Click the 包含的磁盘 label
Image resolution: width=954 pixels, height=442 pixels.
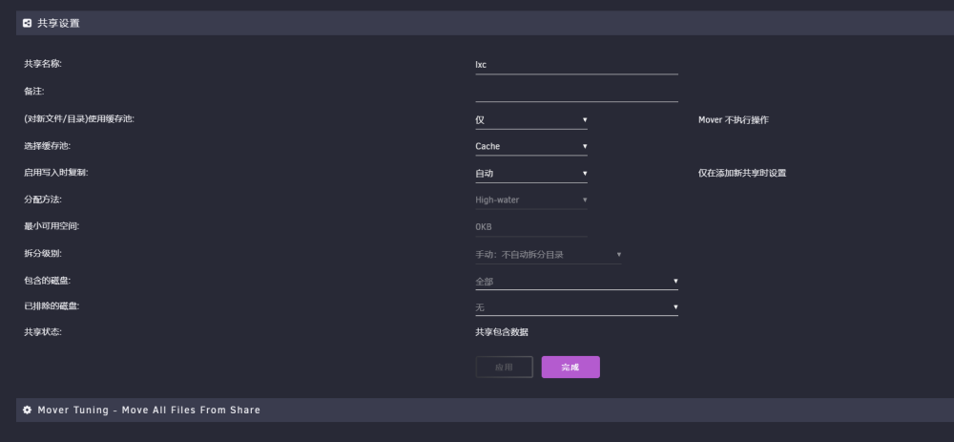click(x=48, y=281)
